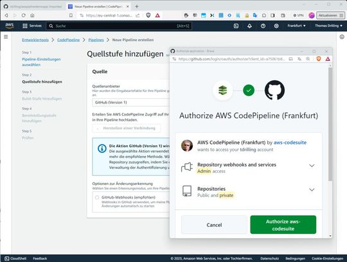The width and height of the screenshot is (347, 262).
Task: Open Cookie-Einstellungen in the footer
Action: pyautogui.click(x=327, y=258)
